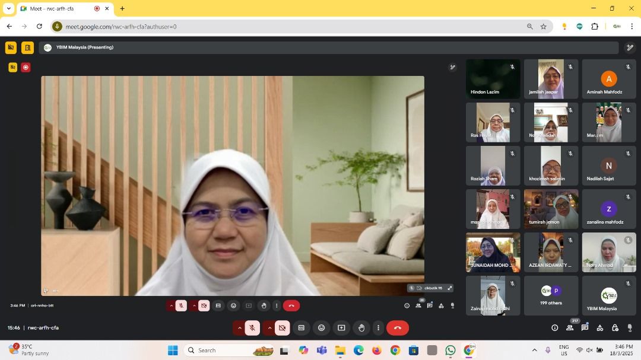Toggle the muted microphone button
Screen dimensions: 641x360
pos(252,328)
